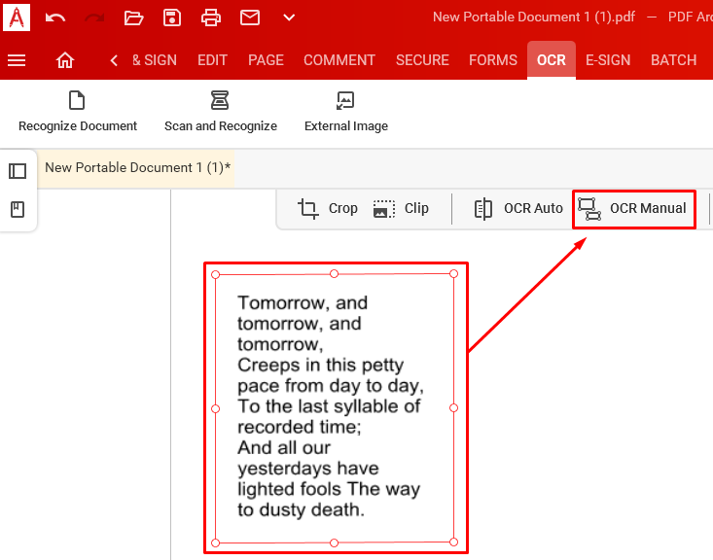This screenshot has height=560, width=713.
Task: Click the text "recorded time;"
Action: coord(300,427)
